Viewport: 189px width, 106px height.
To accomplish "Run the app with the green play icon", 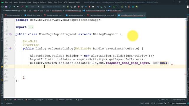I will 68,7.
